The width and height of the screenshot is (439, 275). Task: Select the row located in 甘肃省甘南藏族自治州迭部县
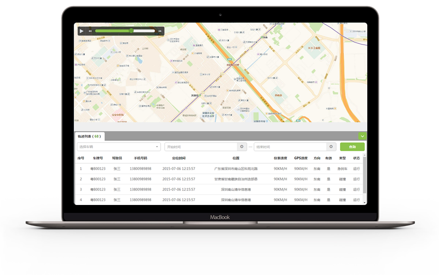[236, 179]
